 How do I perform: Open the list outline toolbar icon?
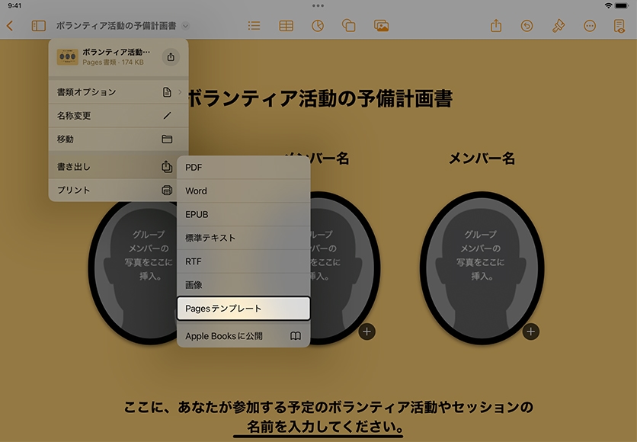pyautogui.click(x=254, y=26)
